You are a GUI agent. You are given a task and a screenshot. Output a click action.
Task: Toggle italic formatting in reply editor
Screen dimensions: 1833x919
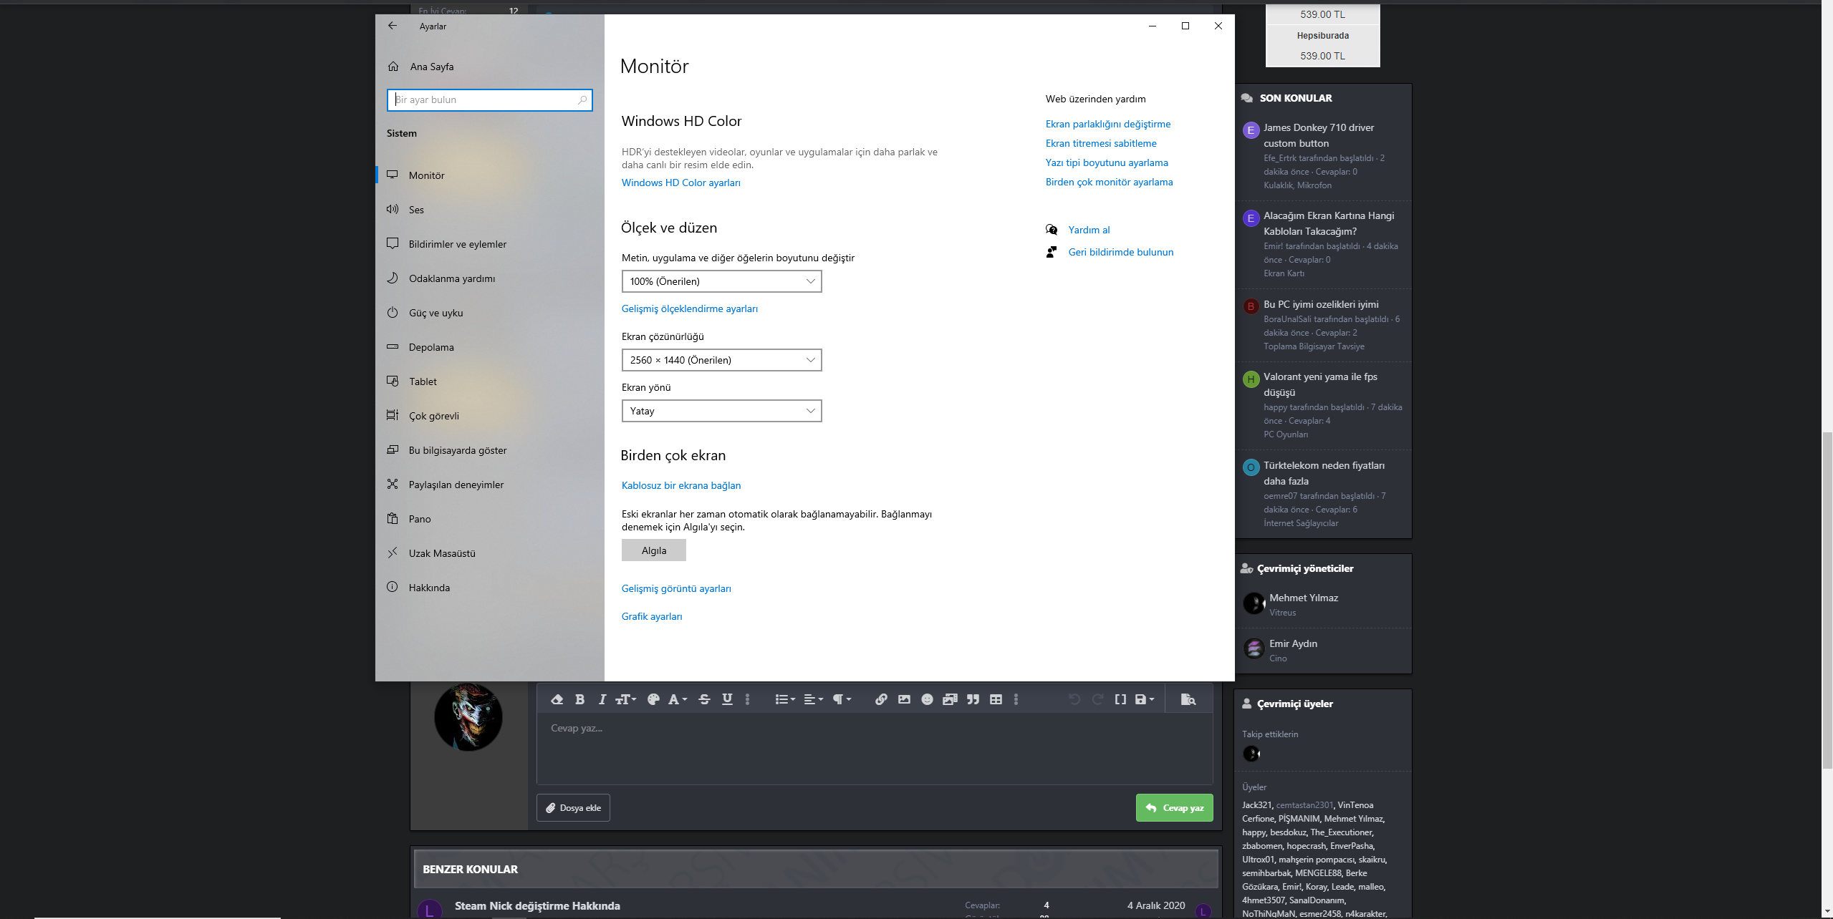[602, 699]
